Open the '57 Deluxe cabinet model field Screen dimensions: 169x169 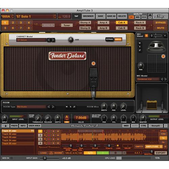[31, 40]
